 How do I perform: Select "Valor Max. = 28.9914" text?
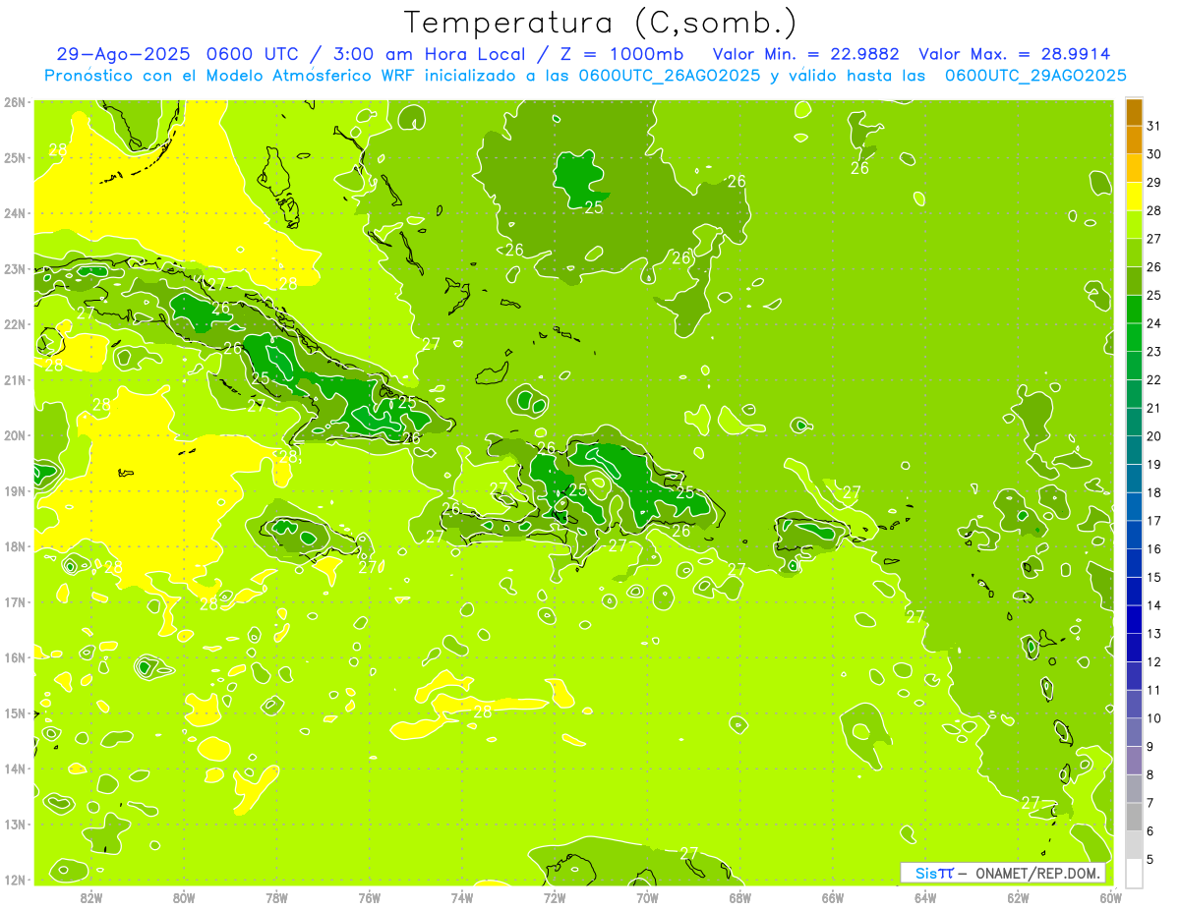[x=1015, y=54]
